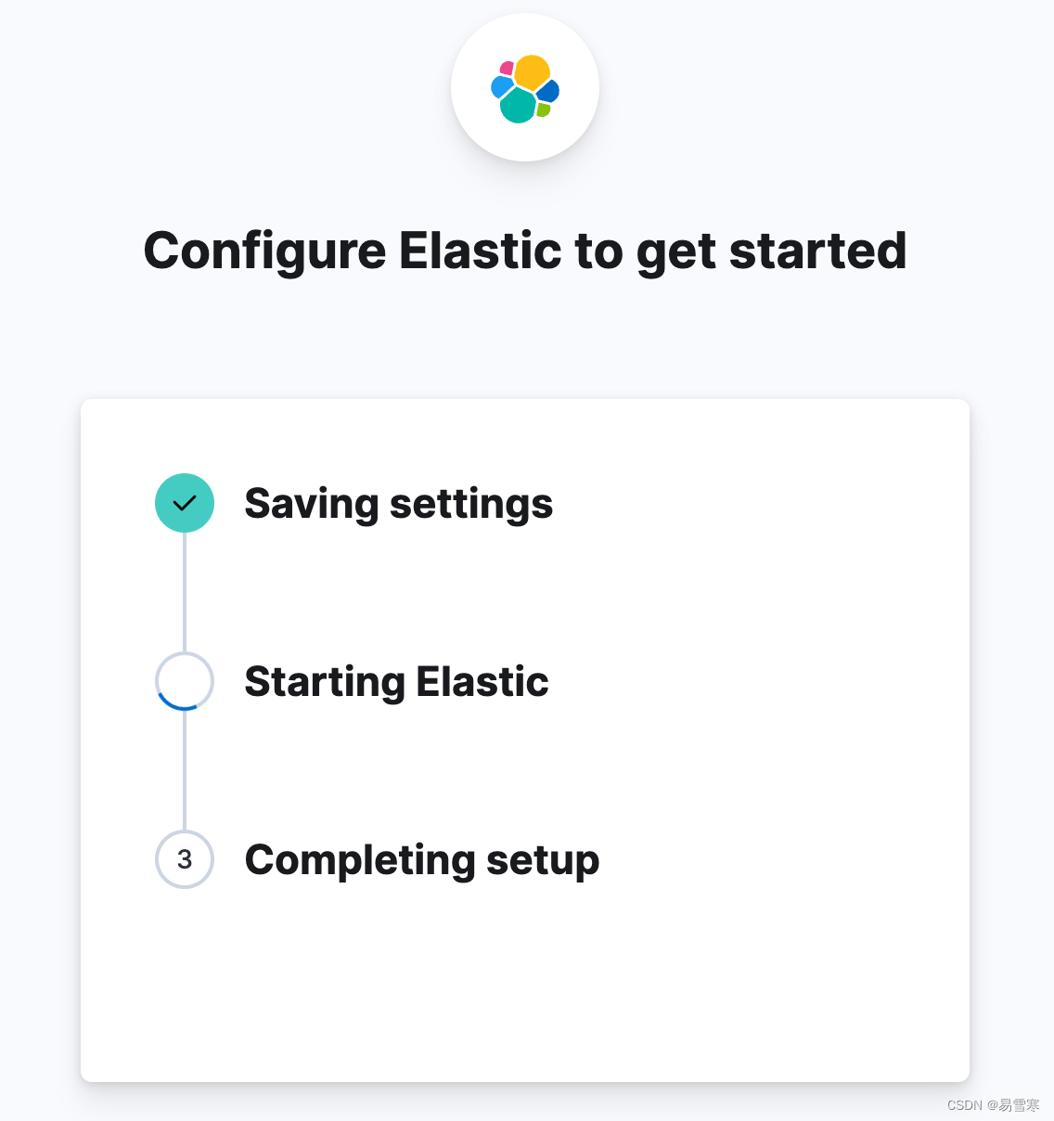This screenshot has width=1054, height=1121.
Task: Expand the Starting Elastic step details
Action: pos(396,681)
